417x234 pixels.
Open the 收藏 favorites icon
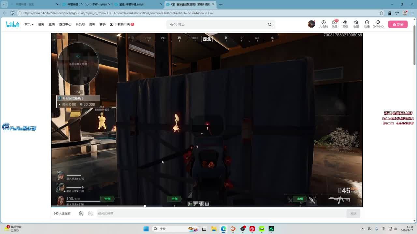356,24
